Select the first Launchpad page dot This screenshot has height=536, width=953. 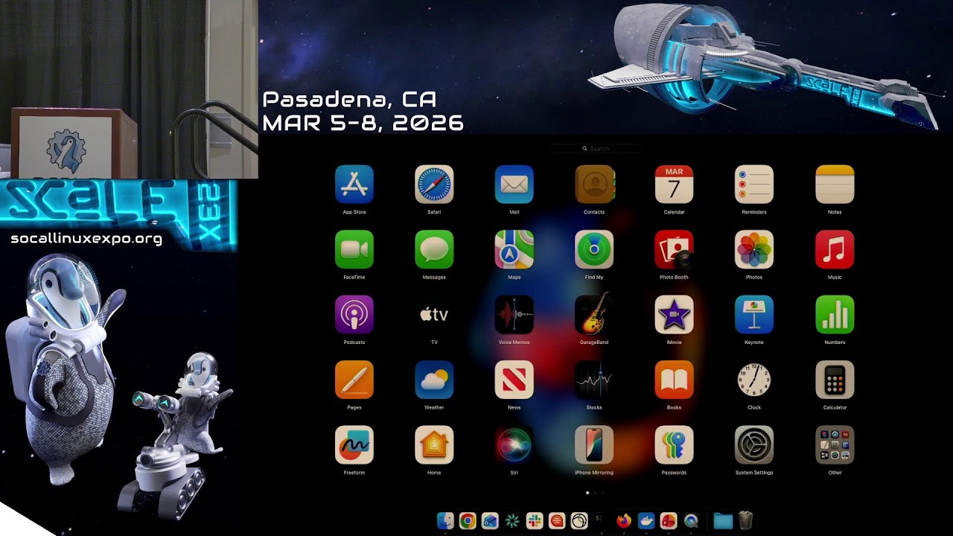[587, 493]
